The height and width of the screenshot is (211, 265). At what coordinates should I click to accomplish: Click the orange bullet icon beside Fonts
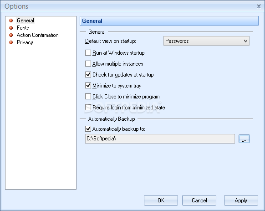[x=11, y=28]
